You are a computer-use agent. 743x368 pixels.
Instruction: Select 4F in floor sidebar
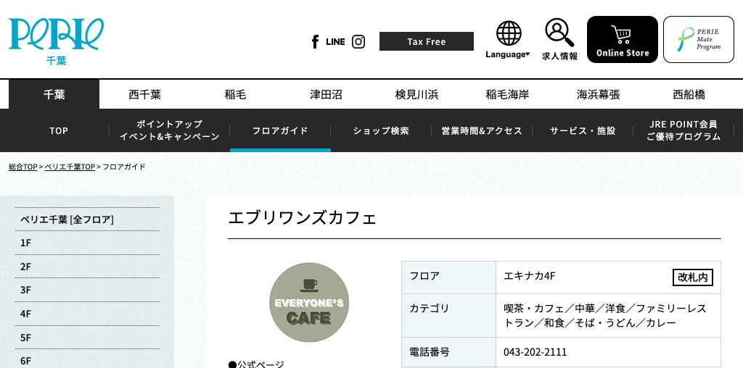coord(87,314)
